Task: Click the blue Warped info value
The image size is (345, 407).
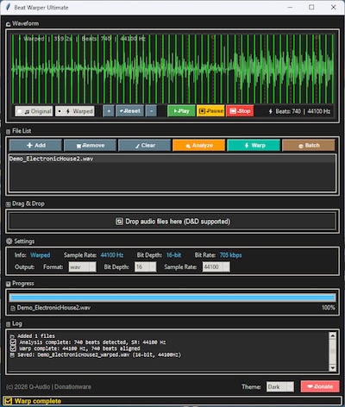Action: tap(41, 255)
